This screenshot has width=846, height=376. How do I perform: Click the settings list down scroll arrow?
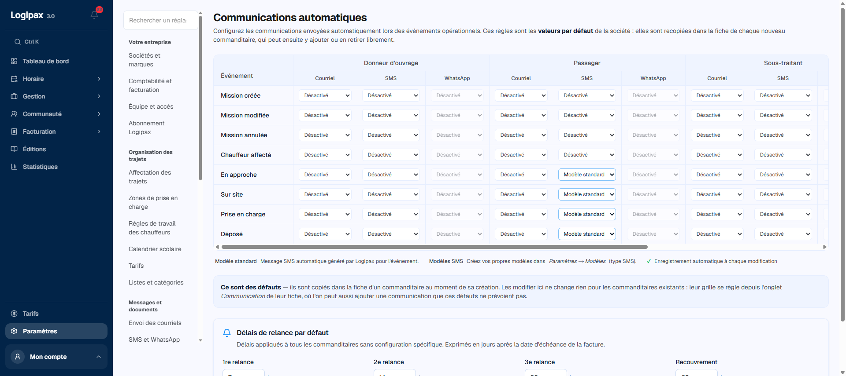tap(200, 340)
